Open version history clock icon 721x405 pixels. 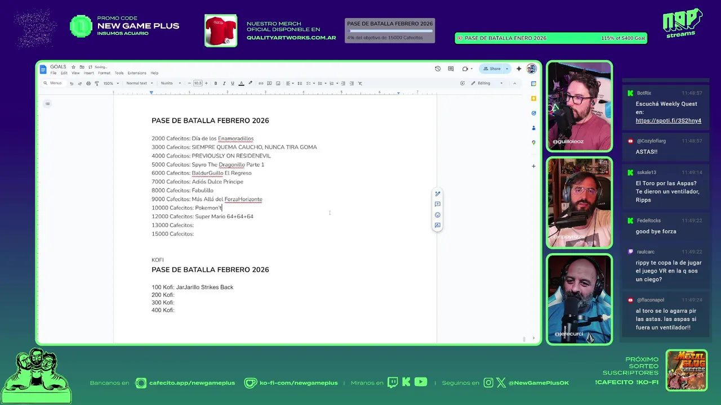(438, 69)
